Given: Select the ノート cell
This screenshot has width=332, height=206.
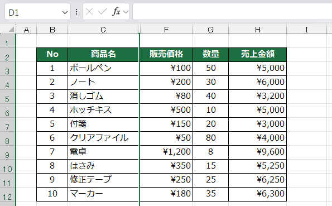Looking at the screenshot, I should point(103,83).
